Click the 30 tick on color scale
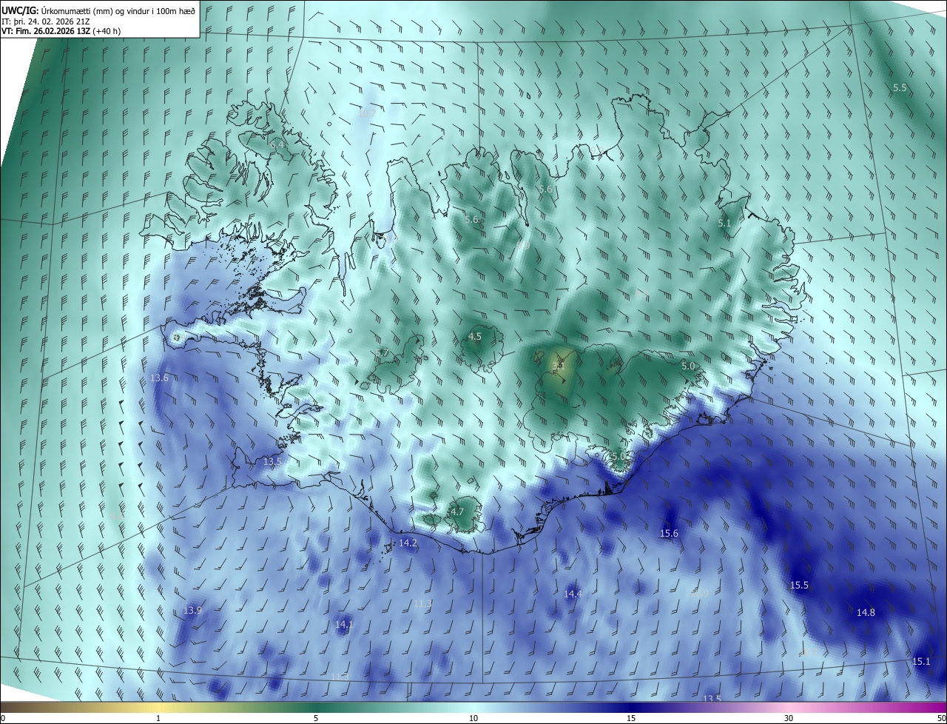 point(789,718)
